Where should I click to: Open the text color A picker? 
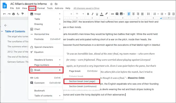pos(101,14)
